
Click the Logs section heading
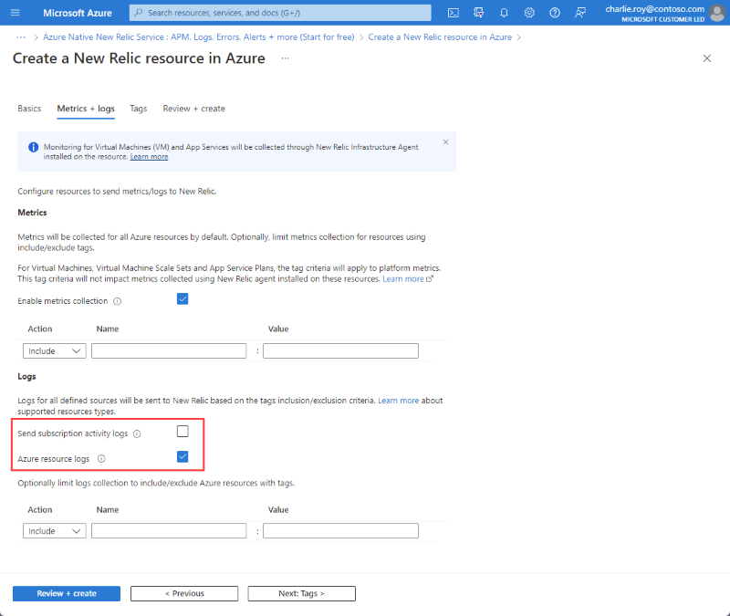[27, 377]
